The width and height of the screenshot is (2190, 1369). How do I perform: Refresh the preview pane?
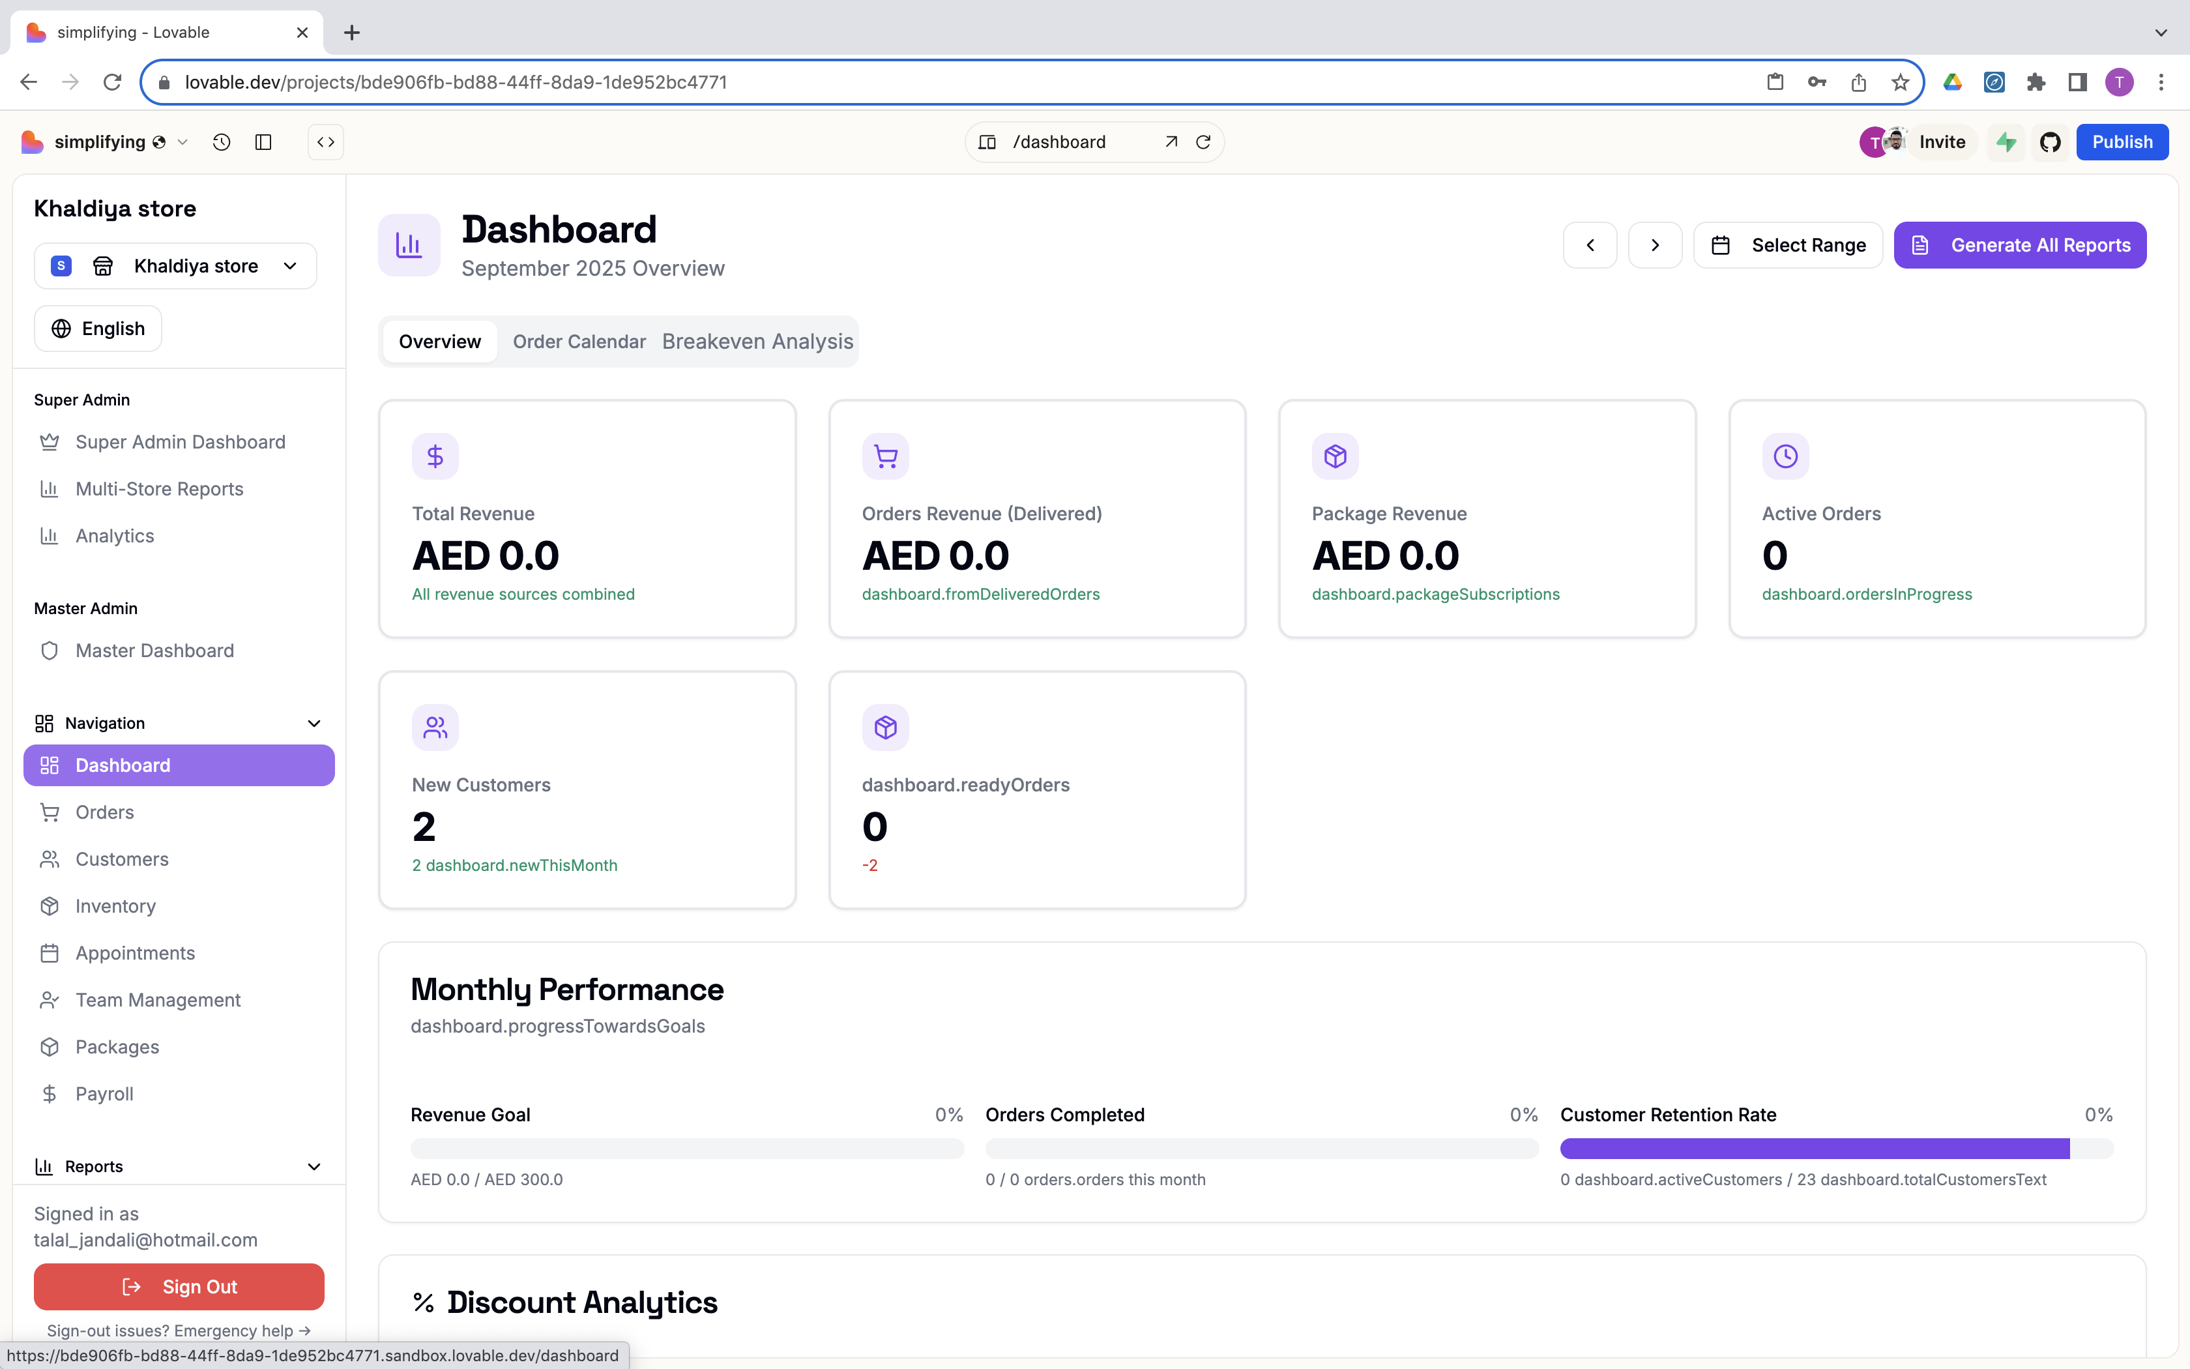(x=1204, y=142)
